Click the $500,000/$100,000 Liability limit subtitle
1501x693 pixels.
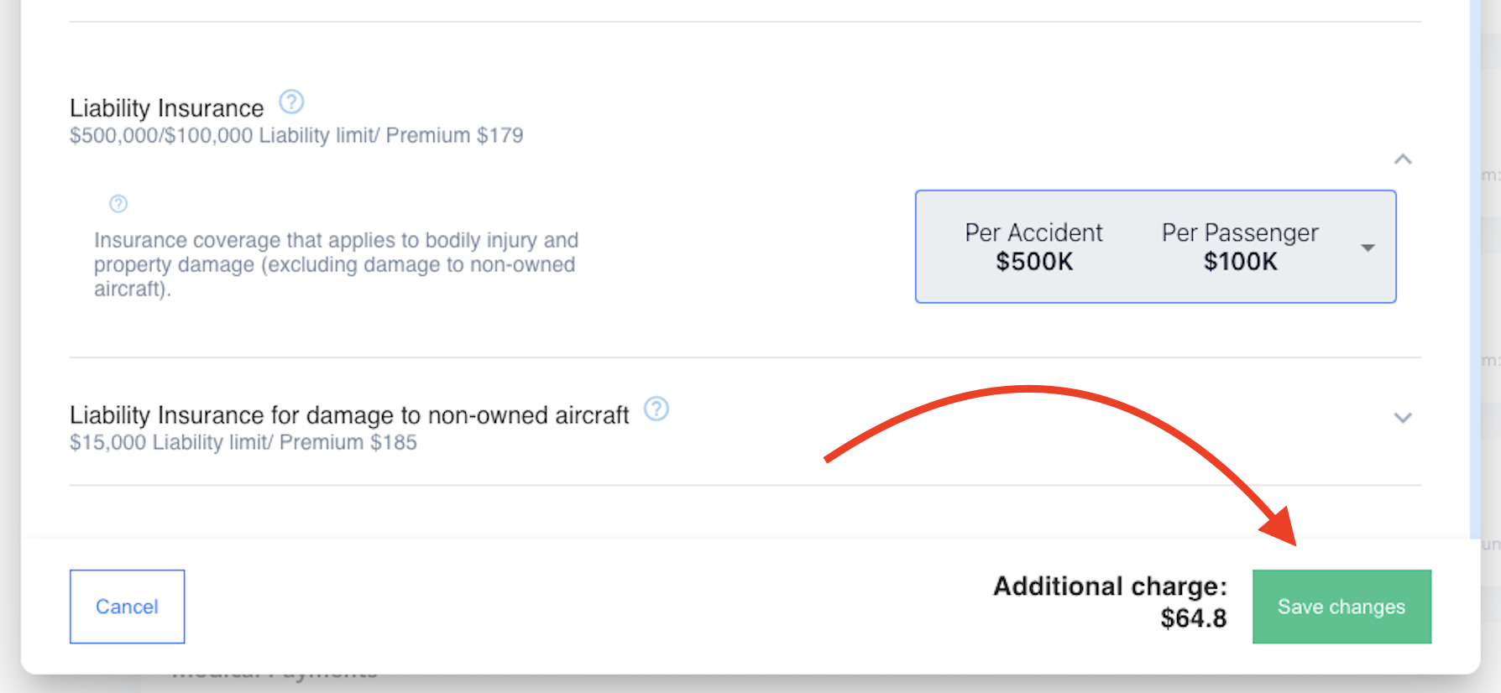296,135
